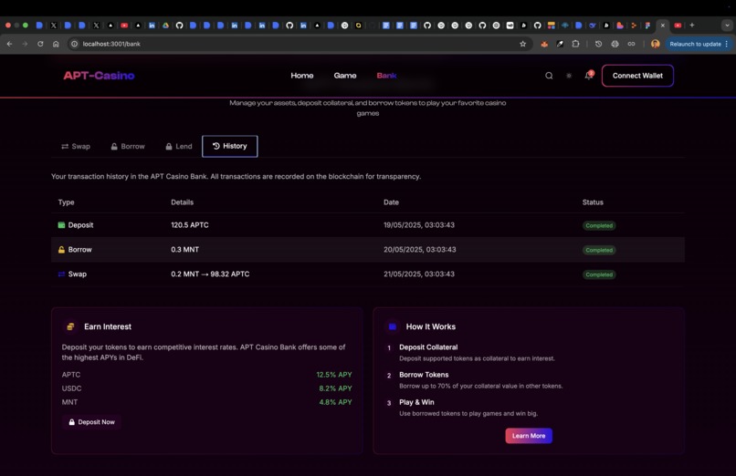Click the Completed badge in Deposit row
736x476 pixels.
(x=599, y=225)
